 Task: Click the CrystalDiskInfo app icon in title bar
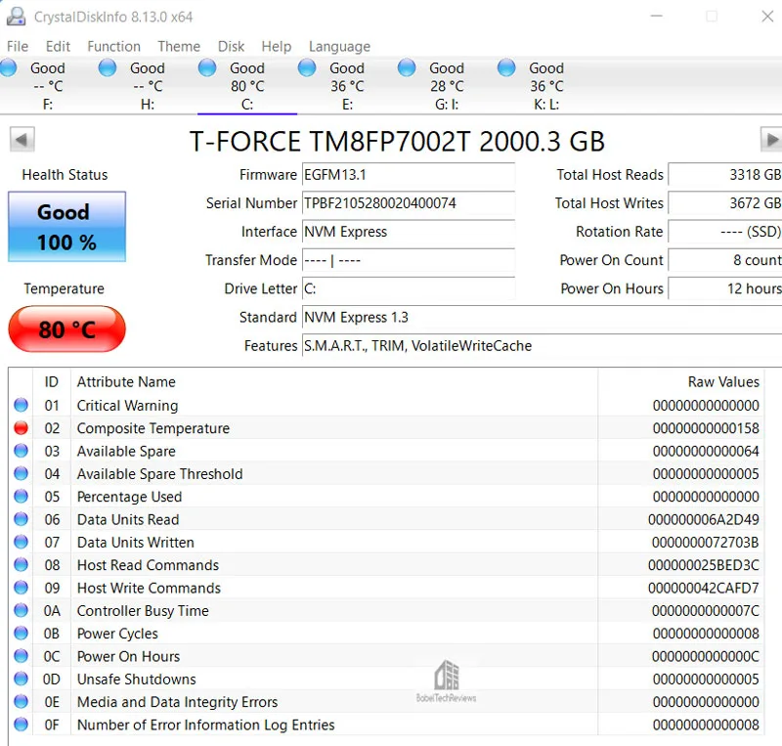[x=16, y=17]
